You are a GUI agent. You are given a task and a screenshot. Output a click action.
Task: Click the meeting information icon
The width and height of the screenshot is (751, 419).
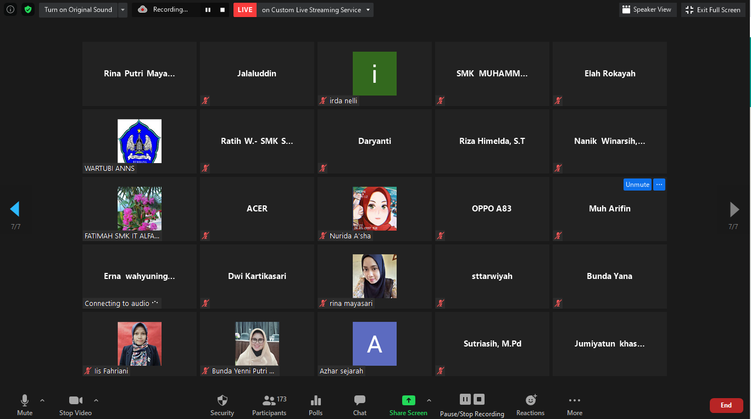[10, 9]
